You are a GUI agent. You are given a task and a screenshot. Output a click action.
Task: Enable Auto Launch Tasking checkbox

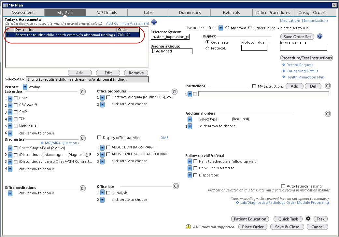point(283,186)
